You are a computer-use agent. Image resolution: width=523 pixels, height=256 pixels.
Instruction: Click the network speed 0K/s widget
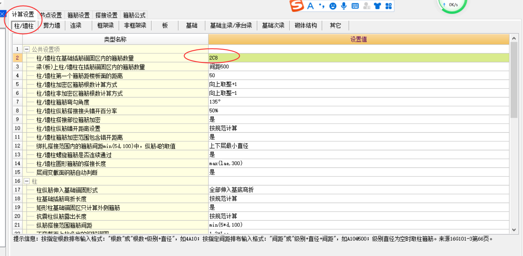[x=452, y=5]
